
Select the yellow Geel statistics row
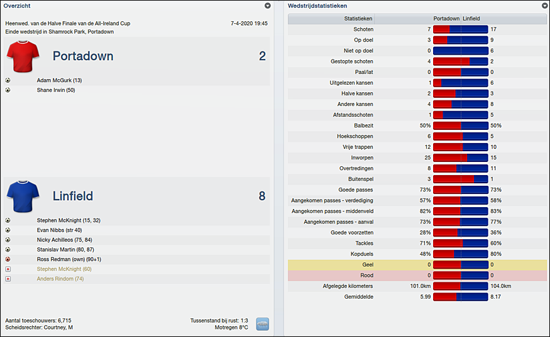(417, 265)
